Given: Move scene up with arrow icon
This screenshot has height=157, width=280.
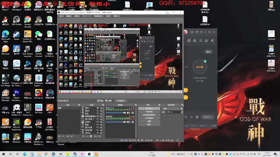Looking at the screenshot, I should pyautogui.click(x=68, y=136).
